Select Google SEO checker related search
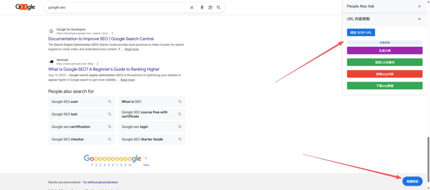The height and width of the screenshot is (190, 430). point(82,139)
